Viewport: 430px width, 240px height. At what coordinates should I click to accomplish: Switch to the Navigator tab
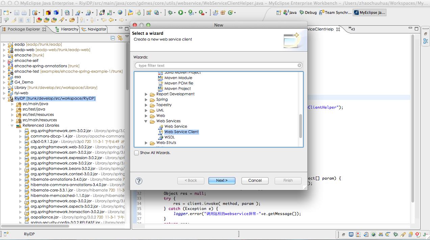click(x=94, y=29)
